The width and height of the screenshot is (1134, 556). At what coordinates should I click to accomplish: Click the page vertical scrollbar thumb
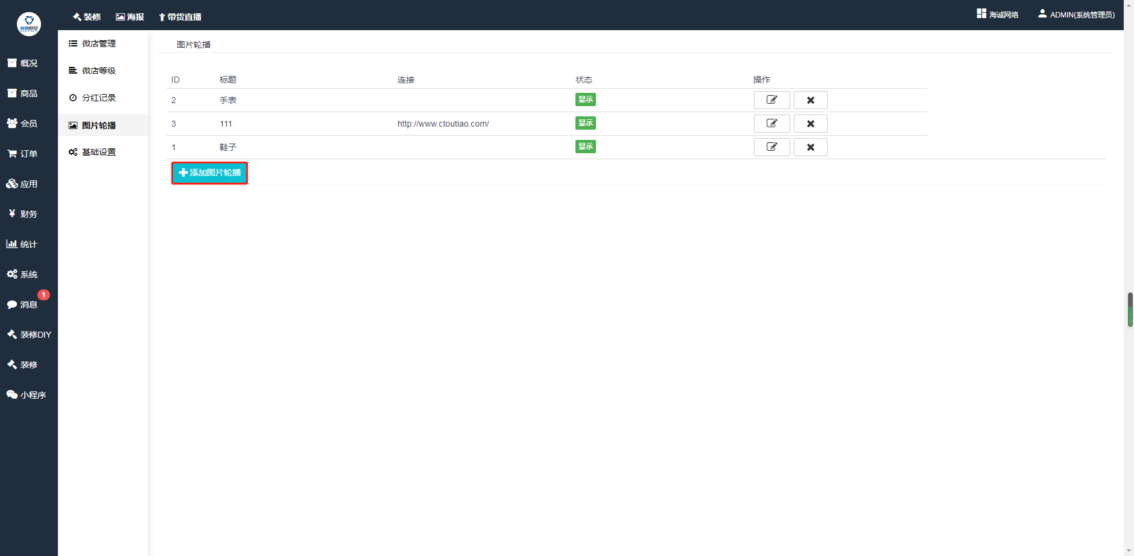(x=1130, y=310)
